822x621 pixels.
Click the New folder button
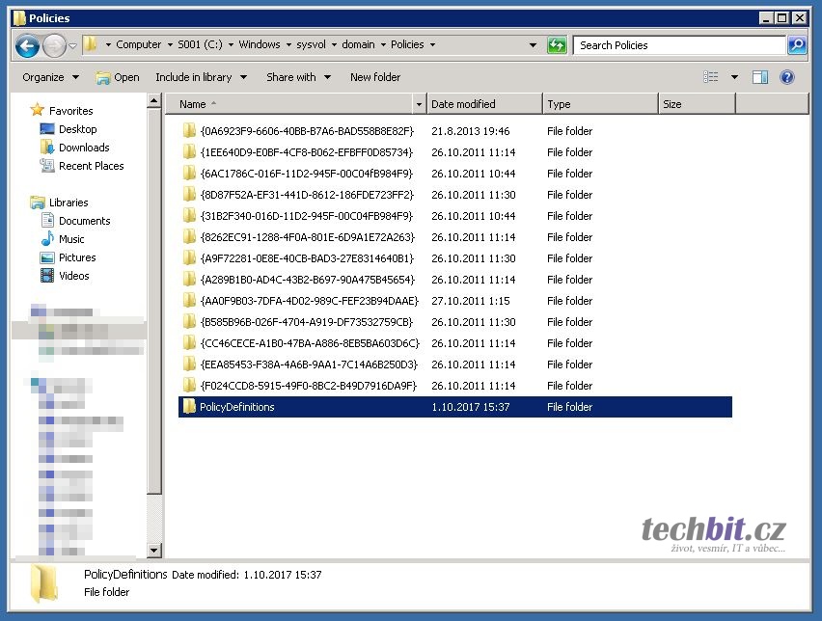point(374,77)
